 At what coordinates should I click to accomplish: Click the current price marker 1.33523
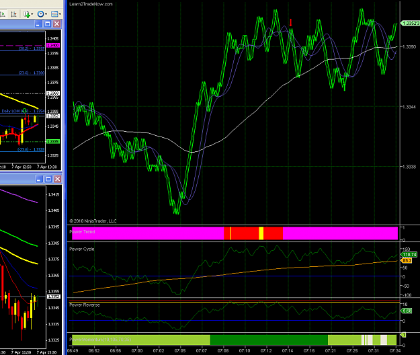[x=410, y=24]
